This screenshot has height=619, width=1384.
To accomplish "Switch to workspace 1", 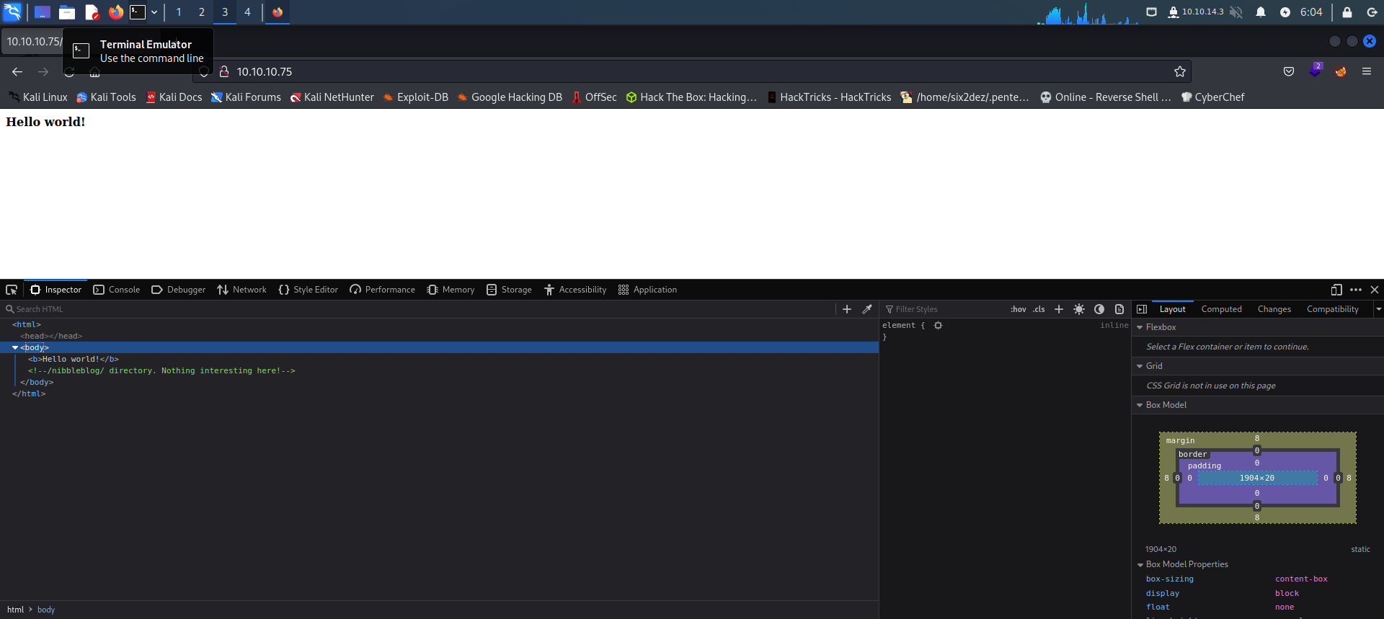I will [179, 12].
